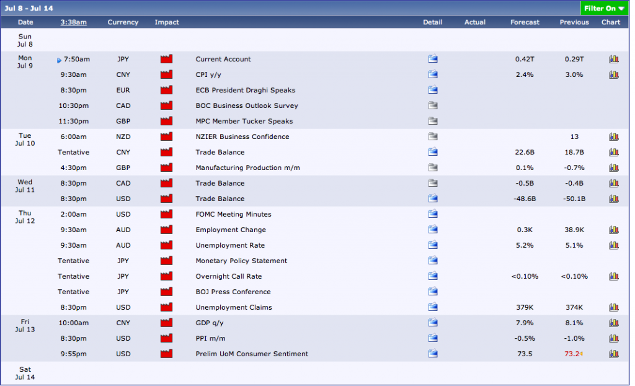The height and width of the screenshot is (386, 635).
Task: Click the Currency column header
Action: pyautogui.click(x=123, y=22)
